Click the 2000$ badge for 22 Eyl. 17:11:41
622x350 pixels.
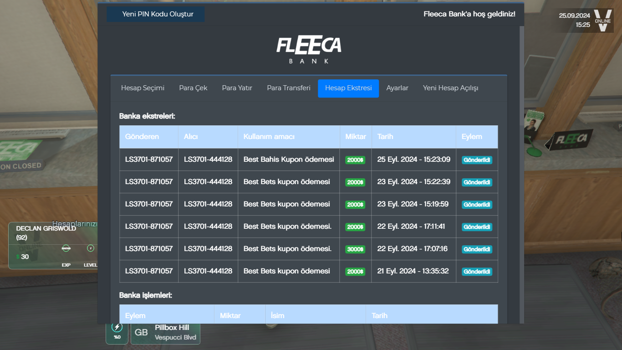click(x=355, y=227)
